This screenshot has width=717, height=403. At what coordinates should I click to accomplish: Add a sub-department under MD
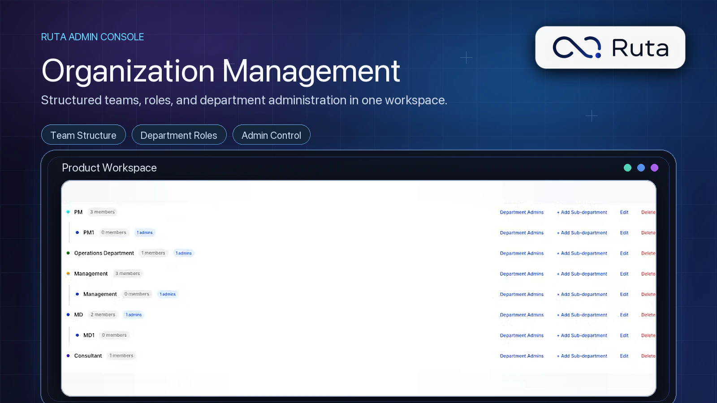click(x=582, y=315)
